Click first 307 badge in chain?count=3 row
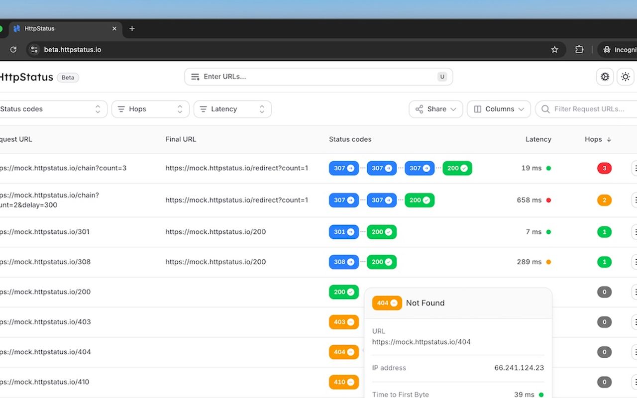The height and width of the screenshot is (398, 637). pyautogui.click(x=344, y=168)
